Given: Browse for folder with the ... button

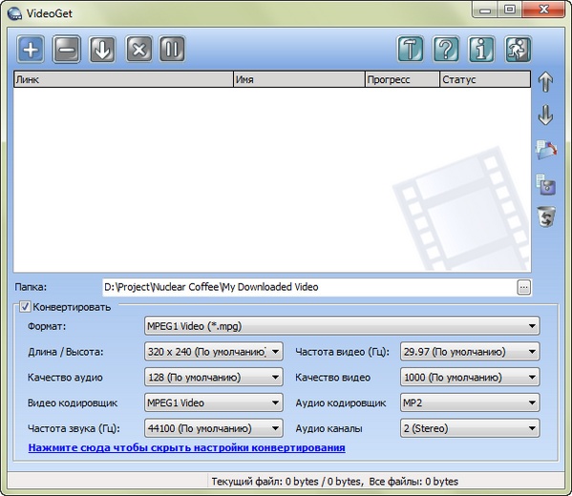Looking at the screenshot, I should [524, 287].
